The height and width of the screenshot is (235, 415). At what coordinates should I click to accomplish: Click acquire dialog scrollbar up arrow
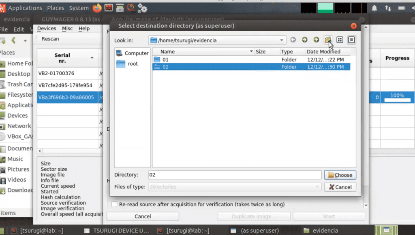click(x=366, y=27)
